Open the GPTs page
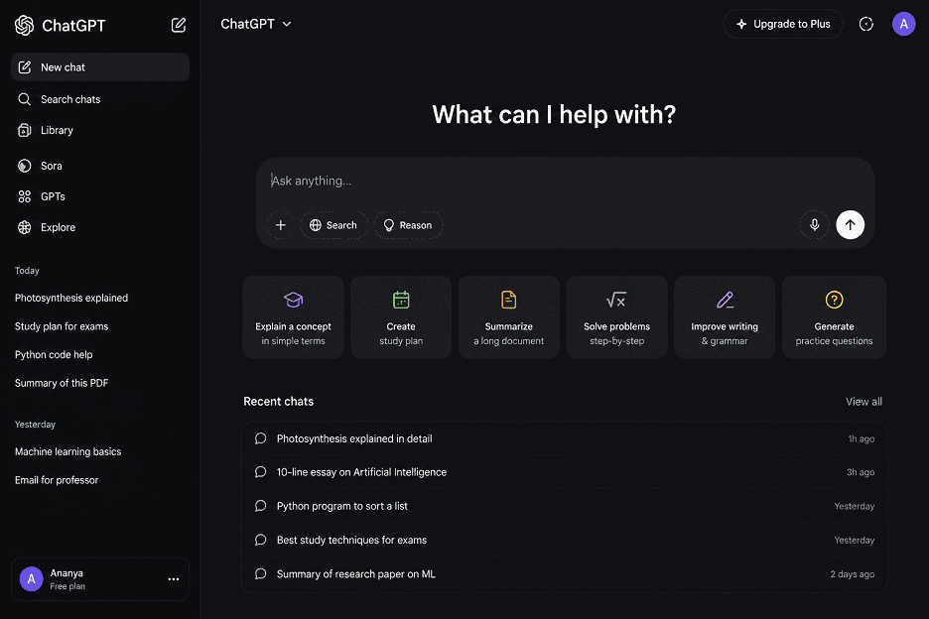 [100, 196]
